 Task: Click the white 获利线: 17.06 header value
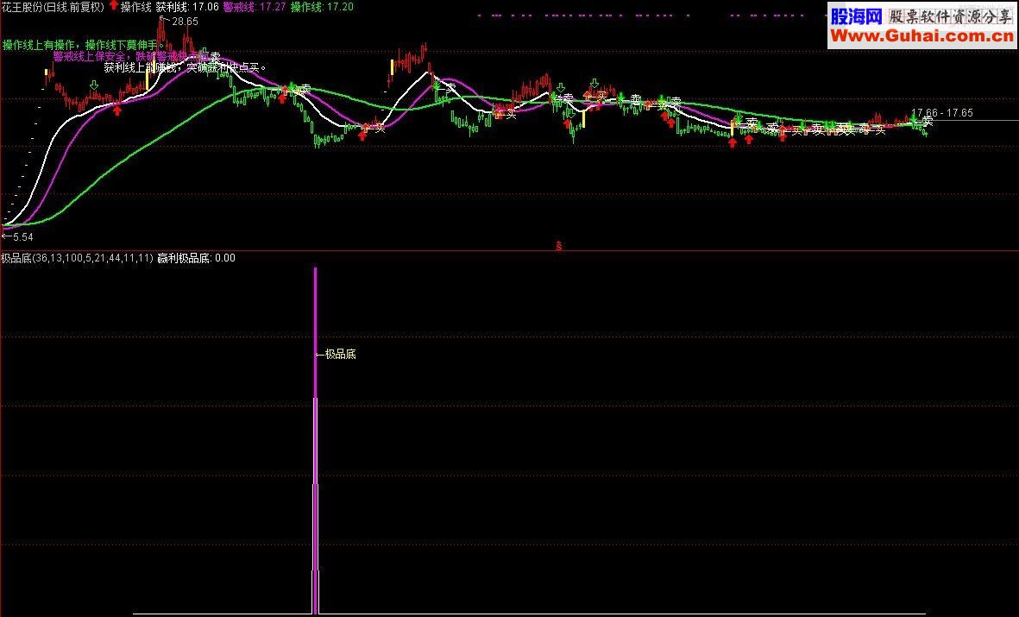(x=187, y=7)
